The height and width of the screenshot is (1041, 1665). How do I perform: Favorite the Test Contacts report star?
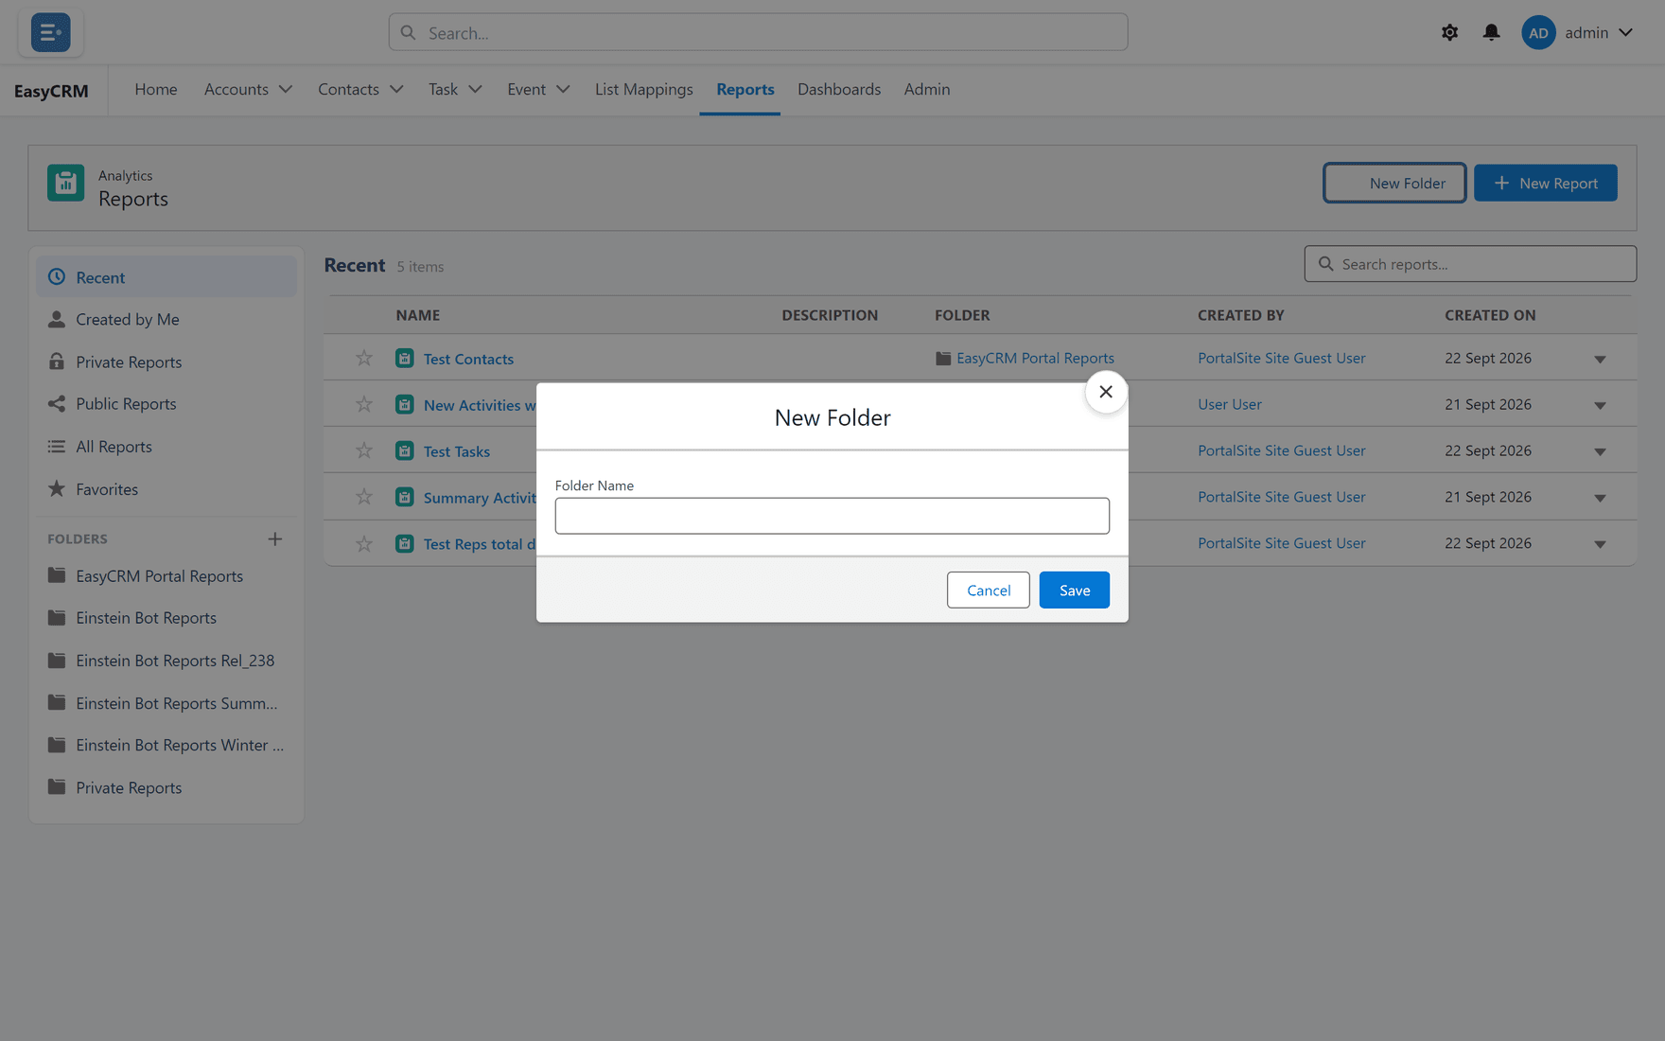click(x=363, y=358)
